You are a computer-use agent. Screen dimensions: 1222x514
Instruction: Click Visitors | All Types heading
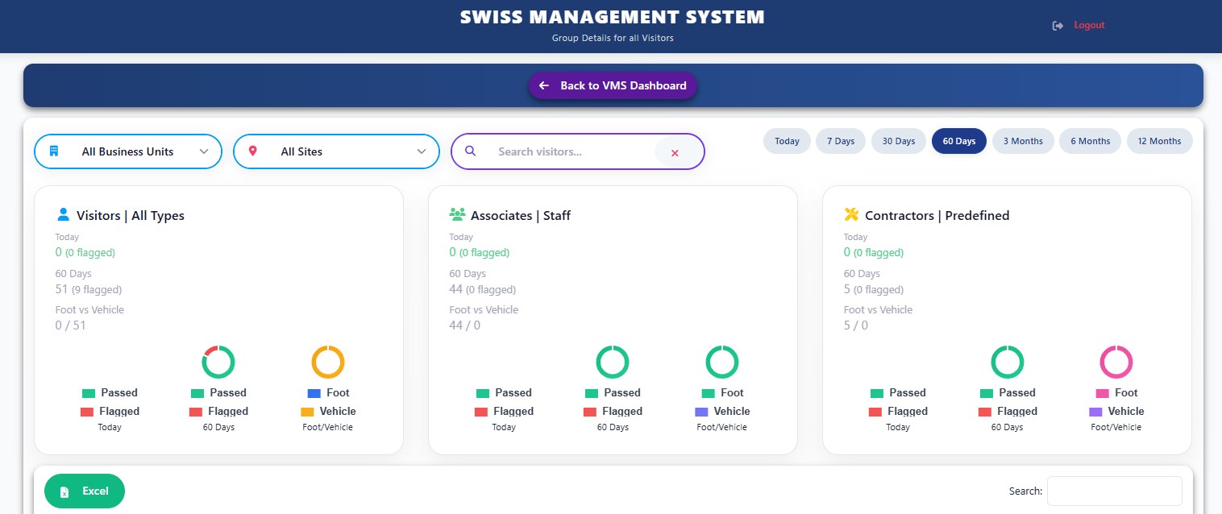(131, 216)
